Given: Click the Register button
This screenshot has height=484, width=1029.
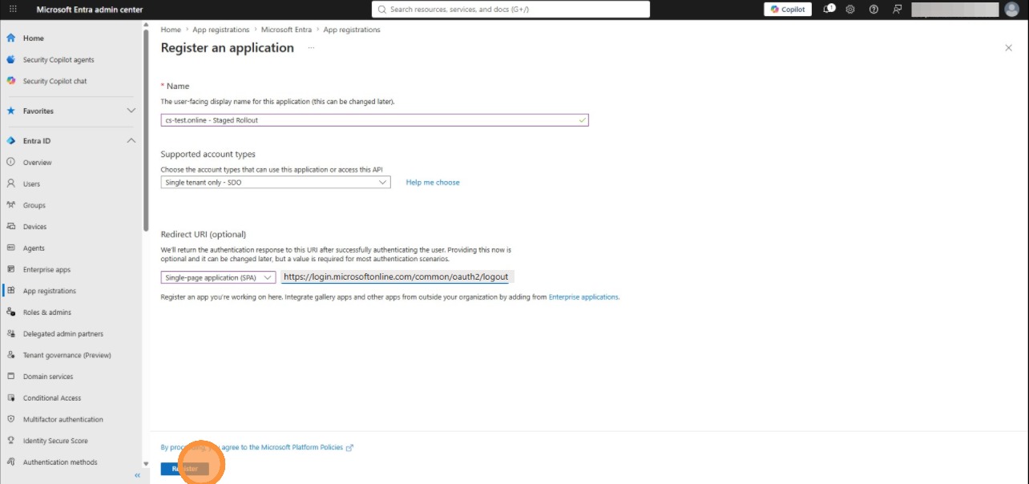Looking at the screenshot, I should tap(185, 469).
